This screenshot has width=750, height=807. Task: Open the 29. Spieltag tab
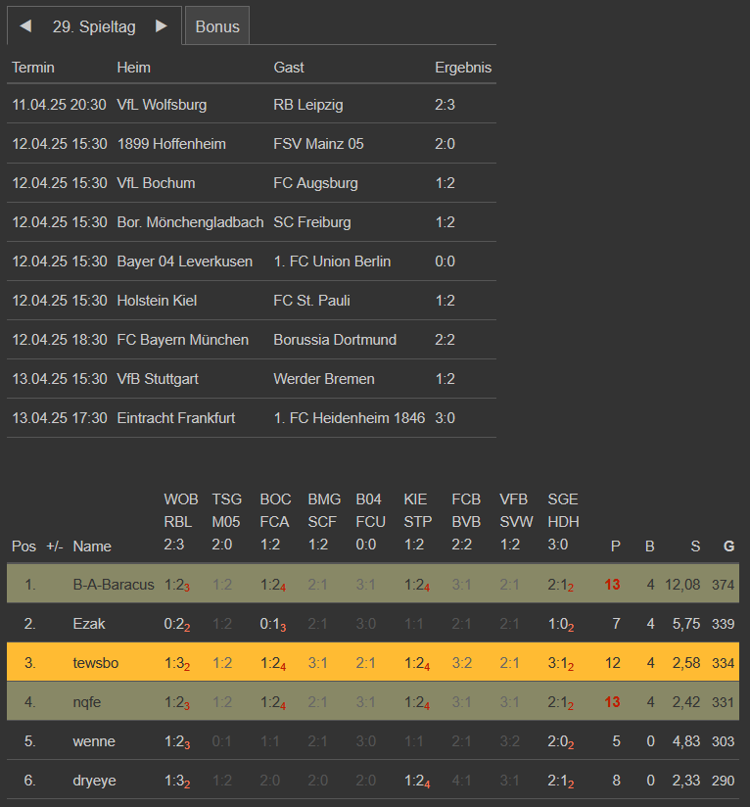coord(94,26)
